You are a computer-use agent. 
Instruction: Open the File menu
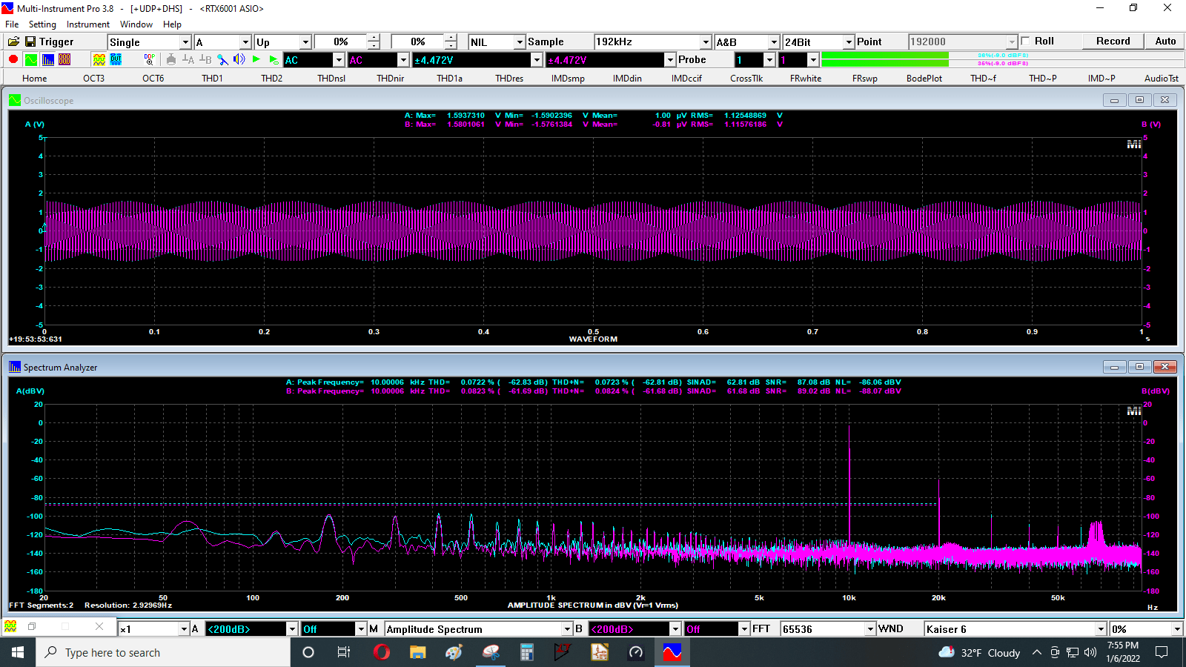tap(12, 24)
